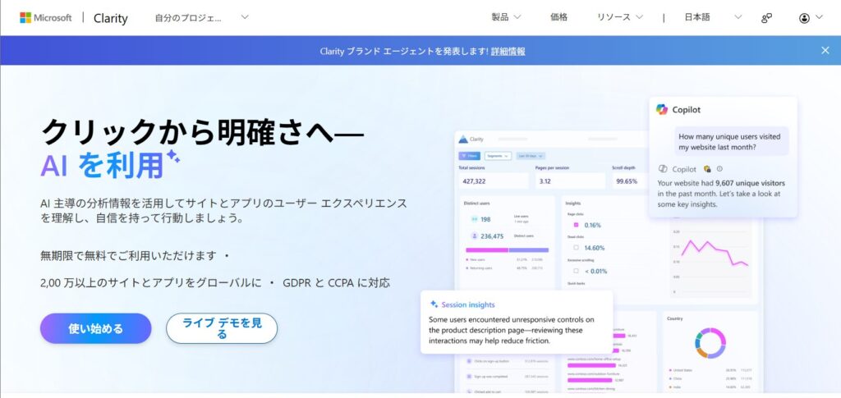Click the Pages per session value 3.12

click(545, 181)
